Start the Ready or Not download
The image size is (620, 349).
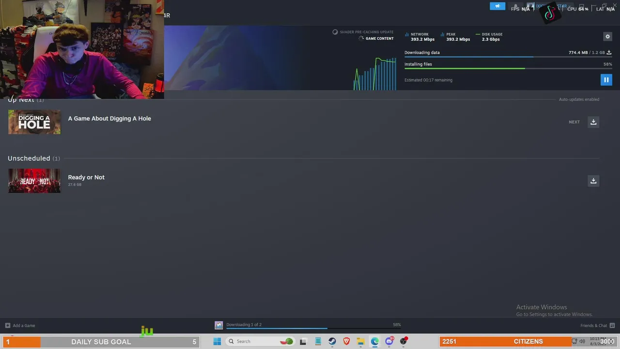pyautogui.click(x=593, y=181)
